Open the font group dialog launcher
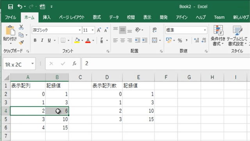The height and width of the screenshot is (141, 250). (x=108, y=51)
